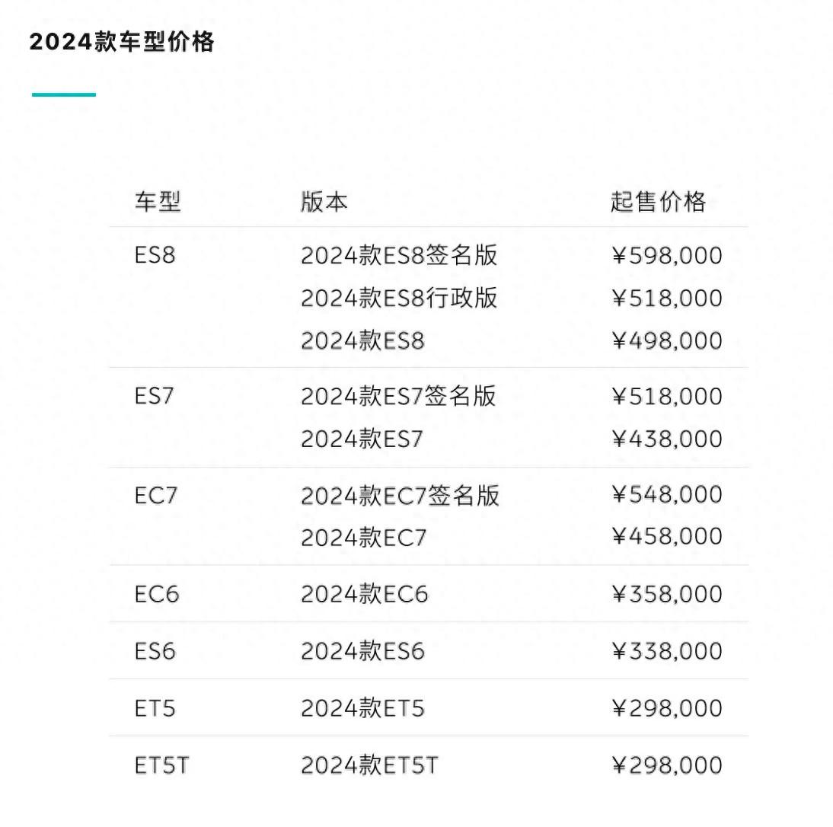Click the ¥598,000 price
The height and width of the screenshot is (827, 833).
[667, 255]
